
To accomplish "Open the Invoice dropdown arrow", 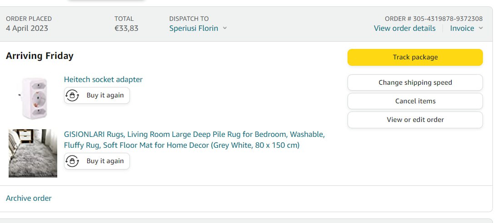I will click(x=481, y=28).
